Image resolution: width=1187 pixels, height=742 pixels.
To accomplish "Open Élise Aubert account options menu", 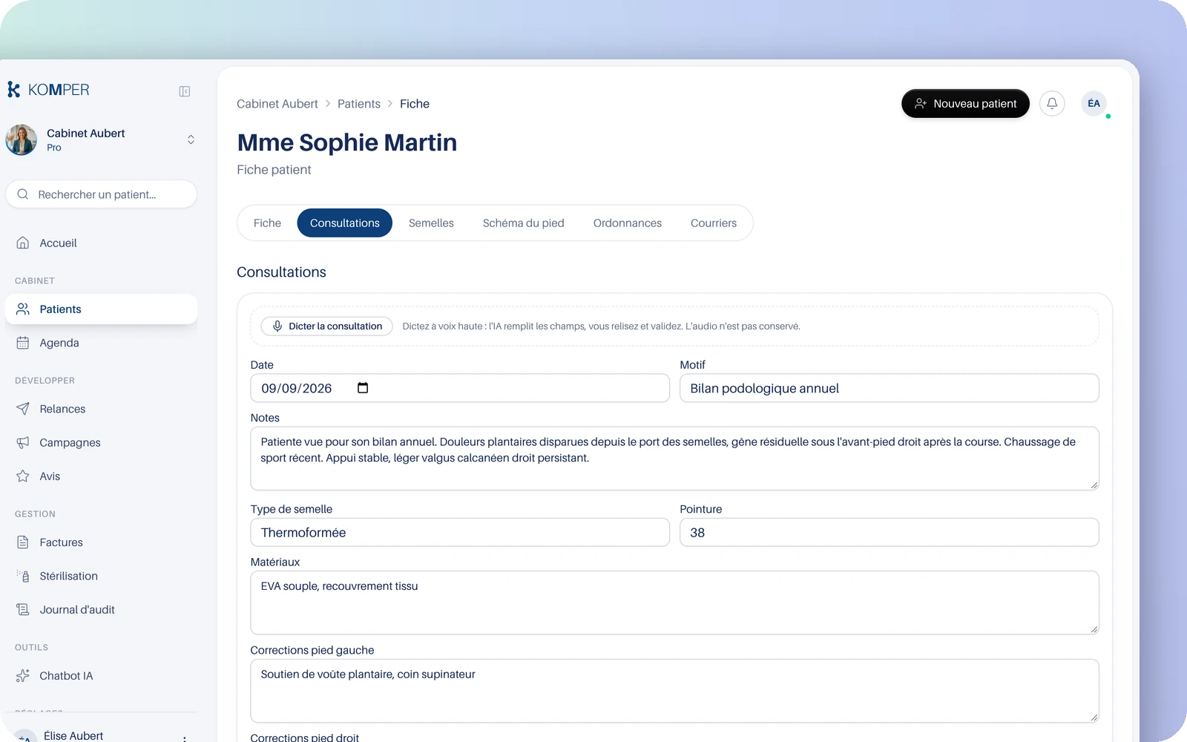I will click(184, 738).
